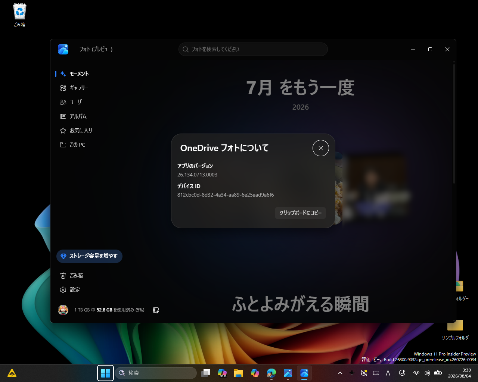Open Copilot from the taskbar
The image size is (478, 382).
pyautogui.click(x=255, y=373)
